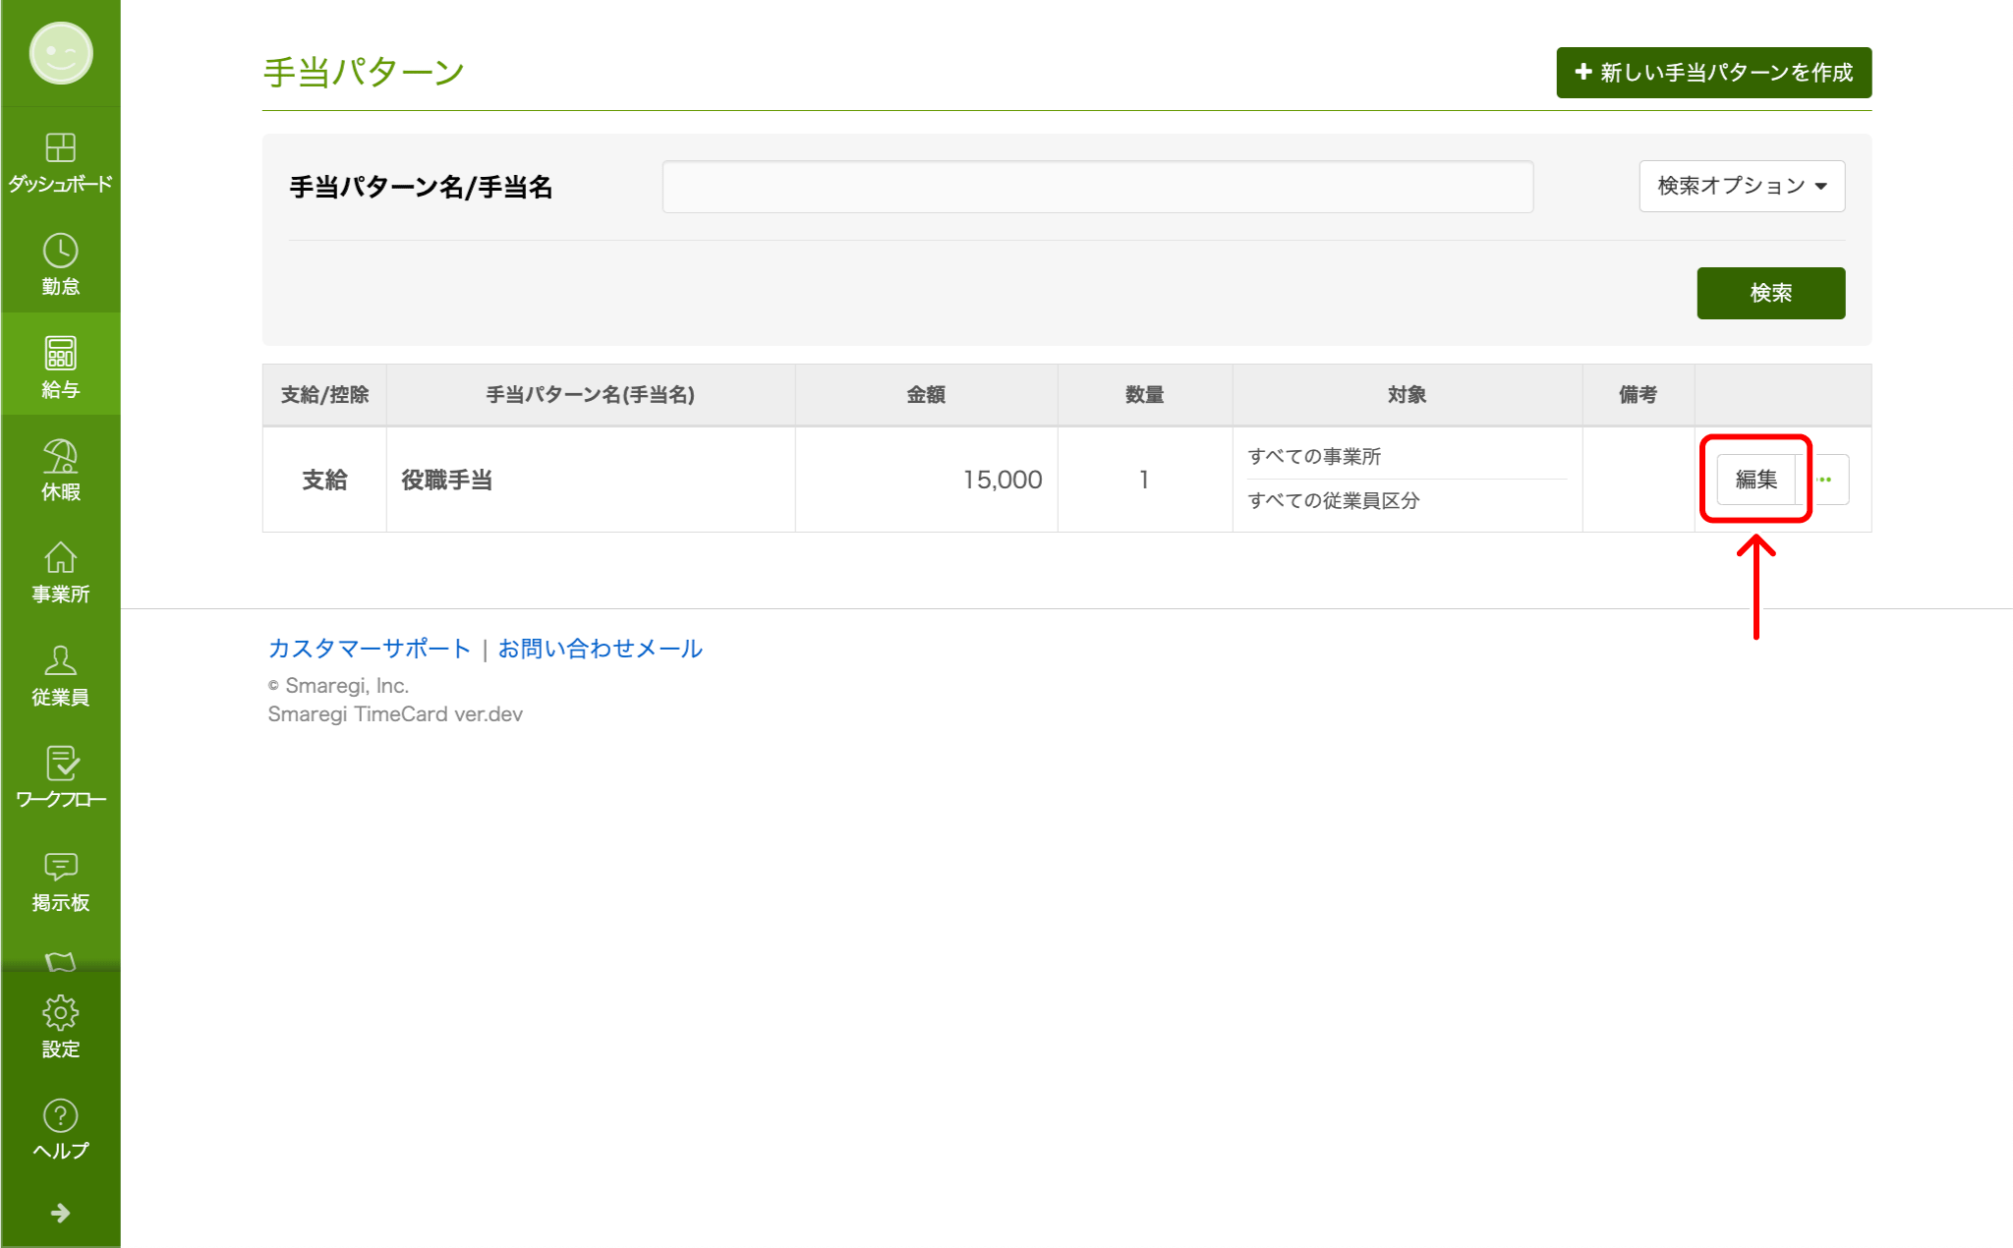Click the partially hidden flag icon in sidebar
2013x1248 pixels.
tap(61, 961)
